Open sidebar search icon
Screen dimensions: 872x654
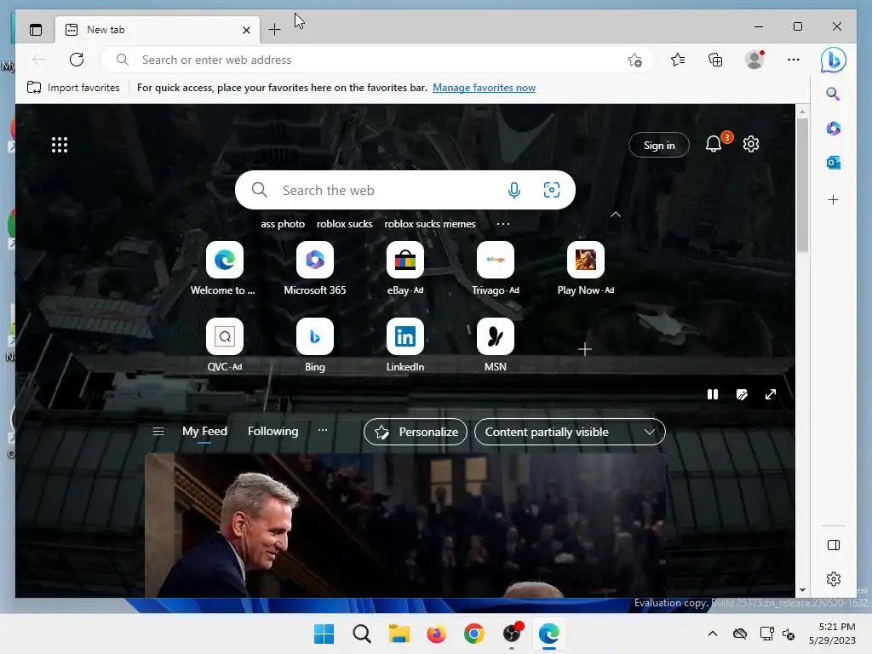(x=833, y=94)
